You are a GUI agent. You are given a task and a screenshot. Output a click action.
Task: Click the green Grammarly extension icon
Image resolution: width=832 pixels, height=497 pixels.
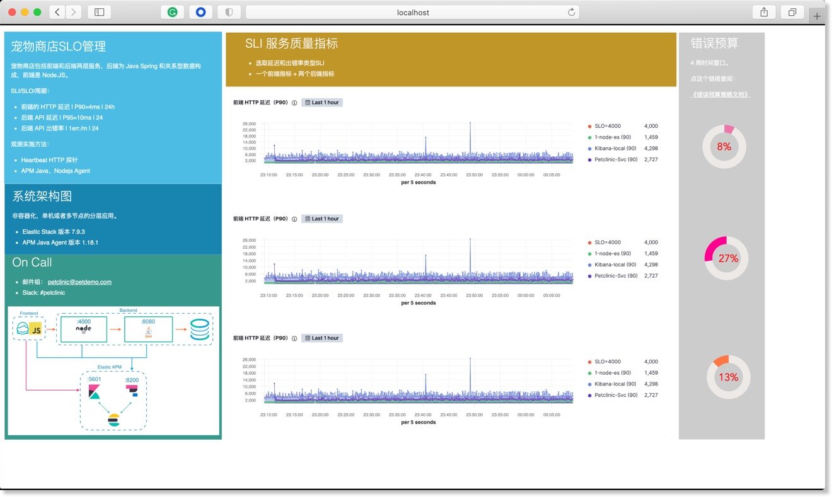click(x=172, y=12)
